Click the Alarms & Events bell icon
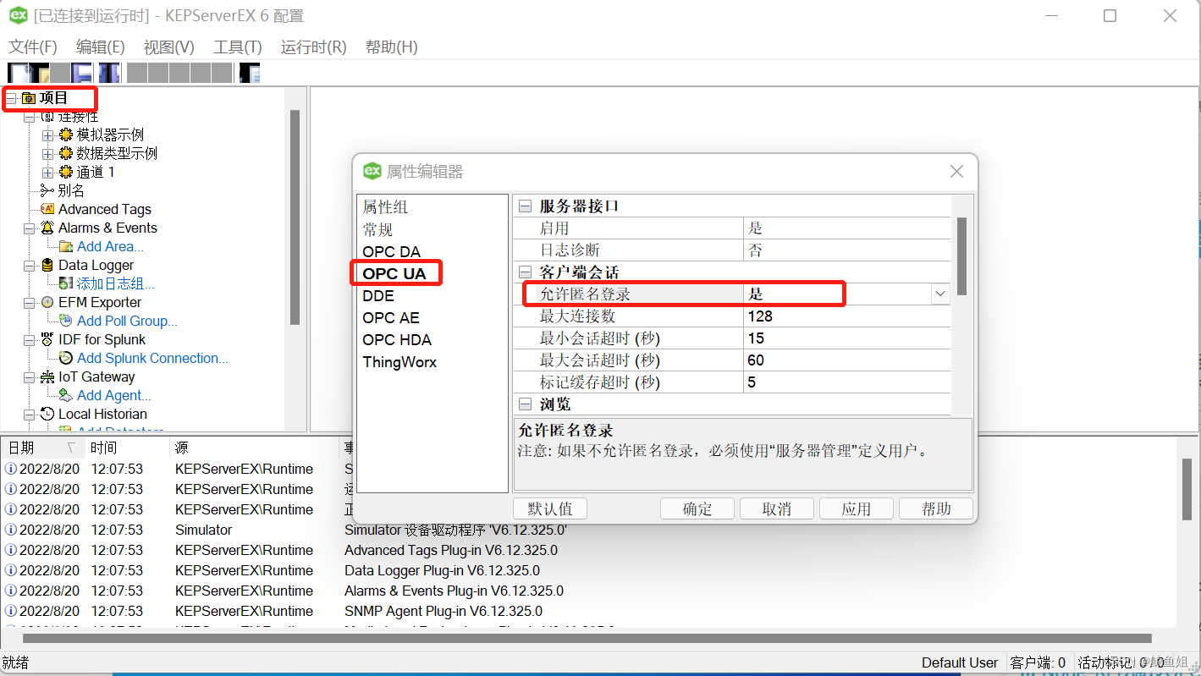Viewport: 1201px width, 676px height. [47, 228]
